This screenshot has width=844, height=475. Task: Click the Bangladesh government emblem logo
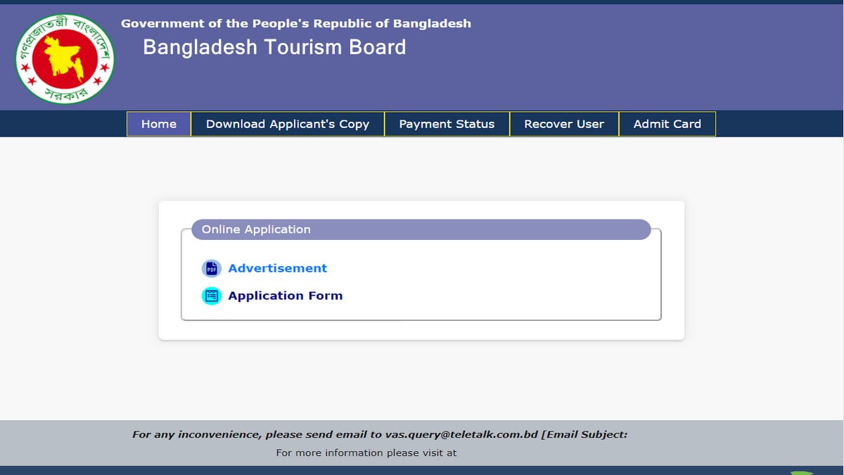click(x=65, y=59)
